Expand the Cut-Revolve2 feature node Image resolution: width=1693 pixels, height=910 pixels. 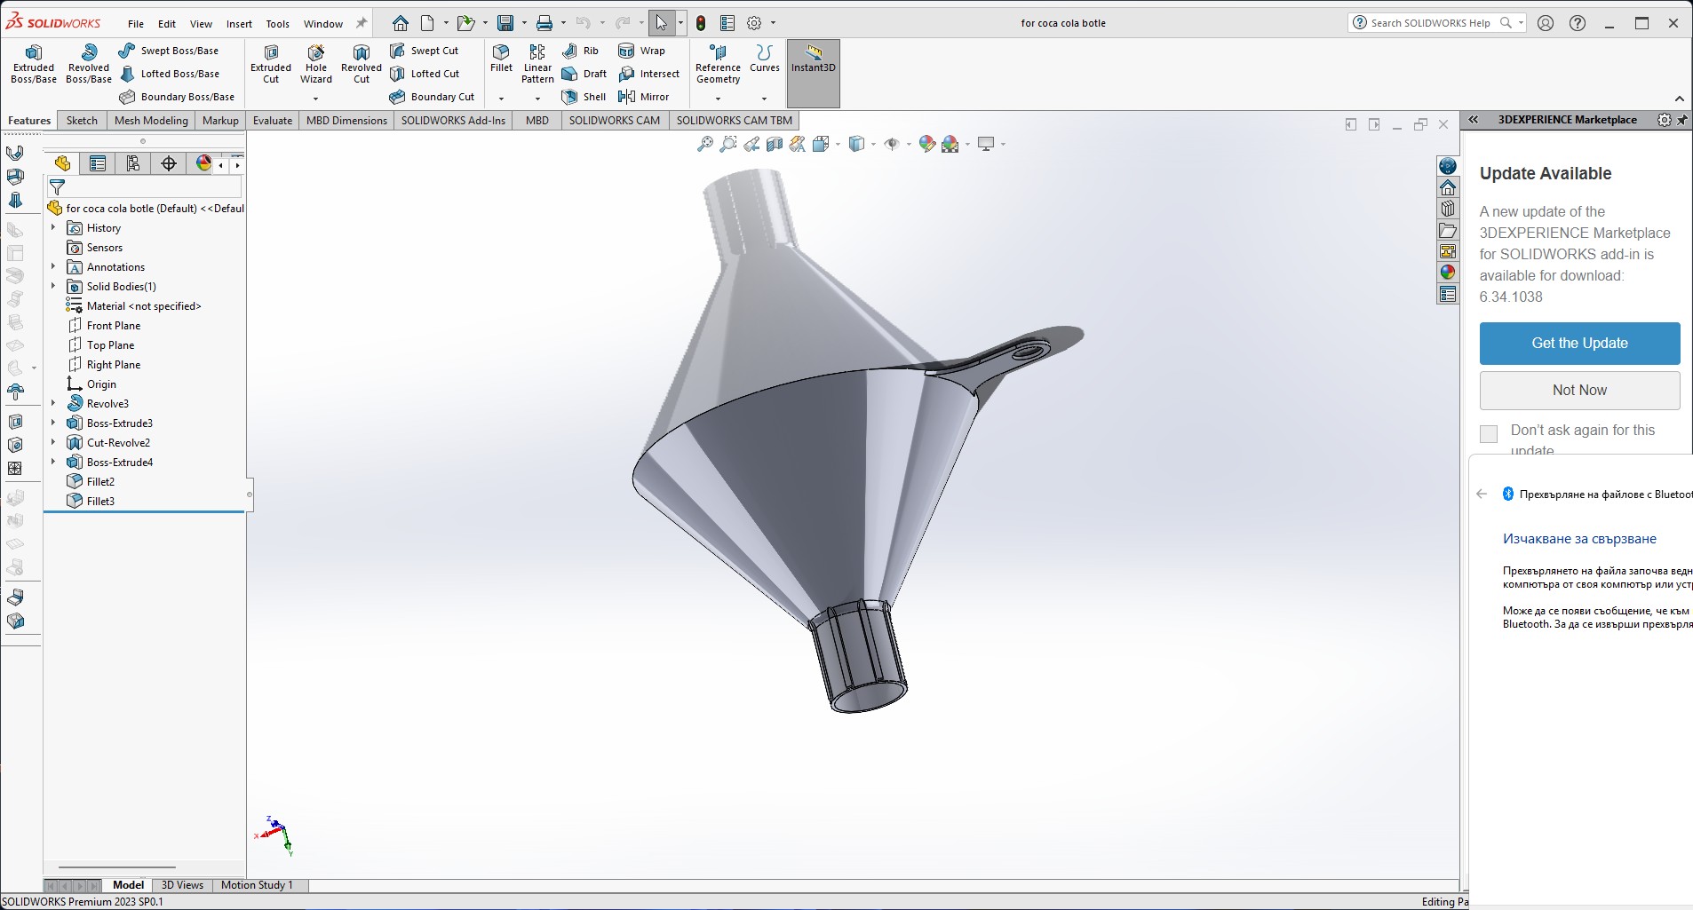53,442
